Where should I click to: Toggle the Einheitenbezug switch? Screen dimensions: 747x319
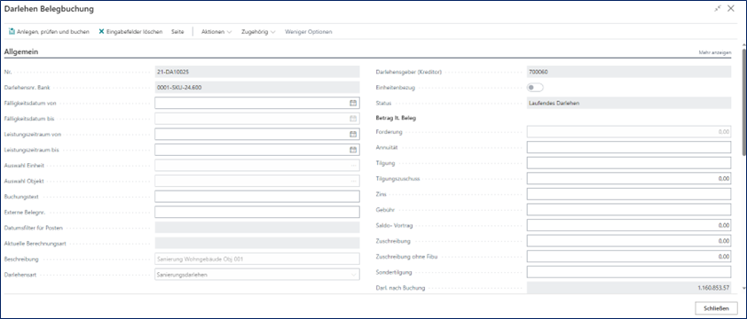point(535,88)
